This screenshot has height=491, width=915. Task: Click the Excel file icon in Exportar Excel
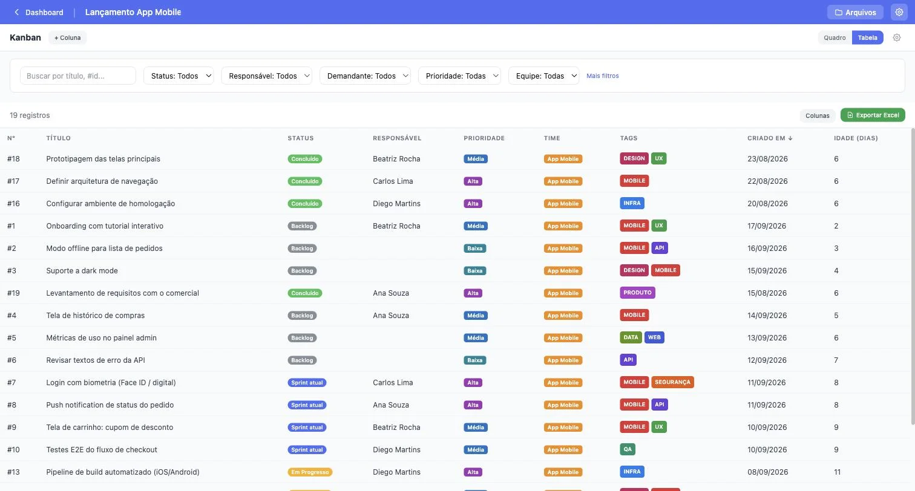(x=850, y=115)
